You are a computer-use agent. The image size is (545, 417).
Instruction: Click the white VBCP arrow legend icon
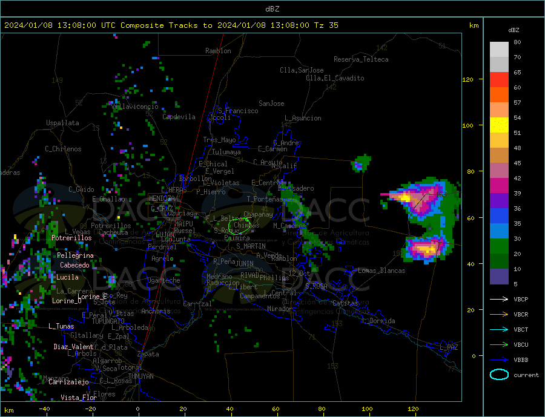tap(499, 299)
